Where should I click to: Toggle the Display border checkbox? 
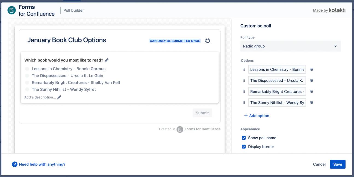click(244, 147)
